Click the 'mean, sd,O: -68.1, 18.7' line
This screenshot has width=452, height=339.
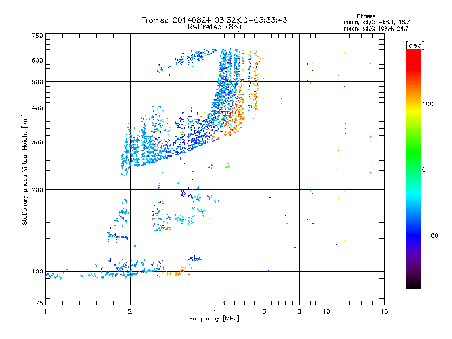pyautogui.click(x=376, y=22)
